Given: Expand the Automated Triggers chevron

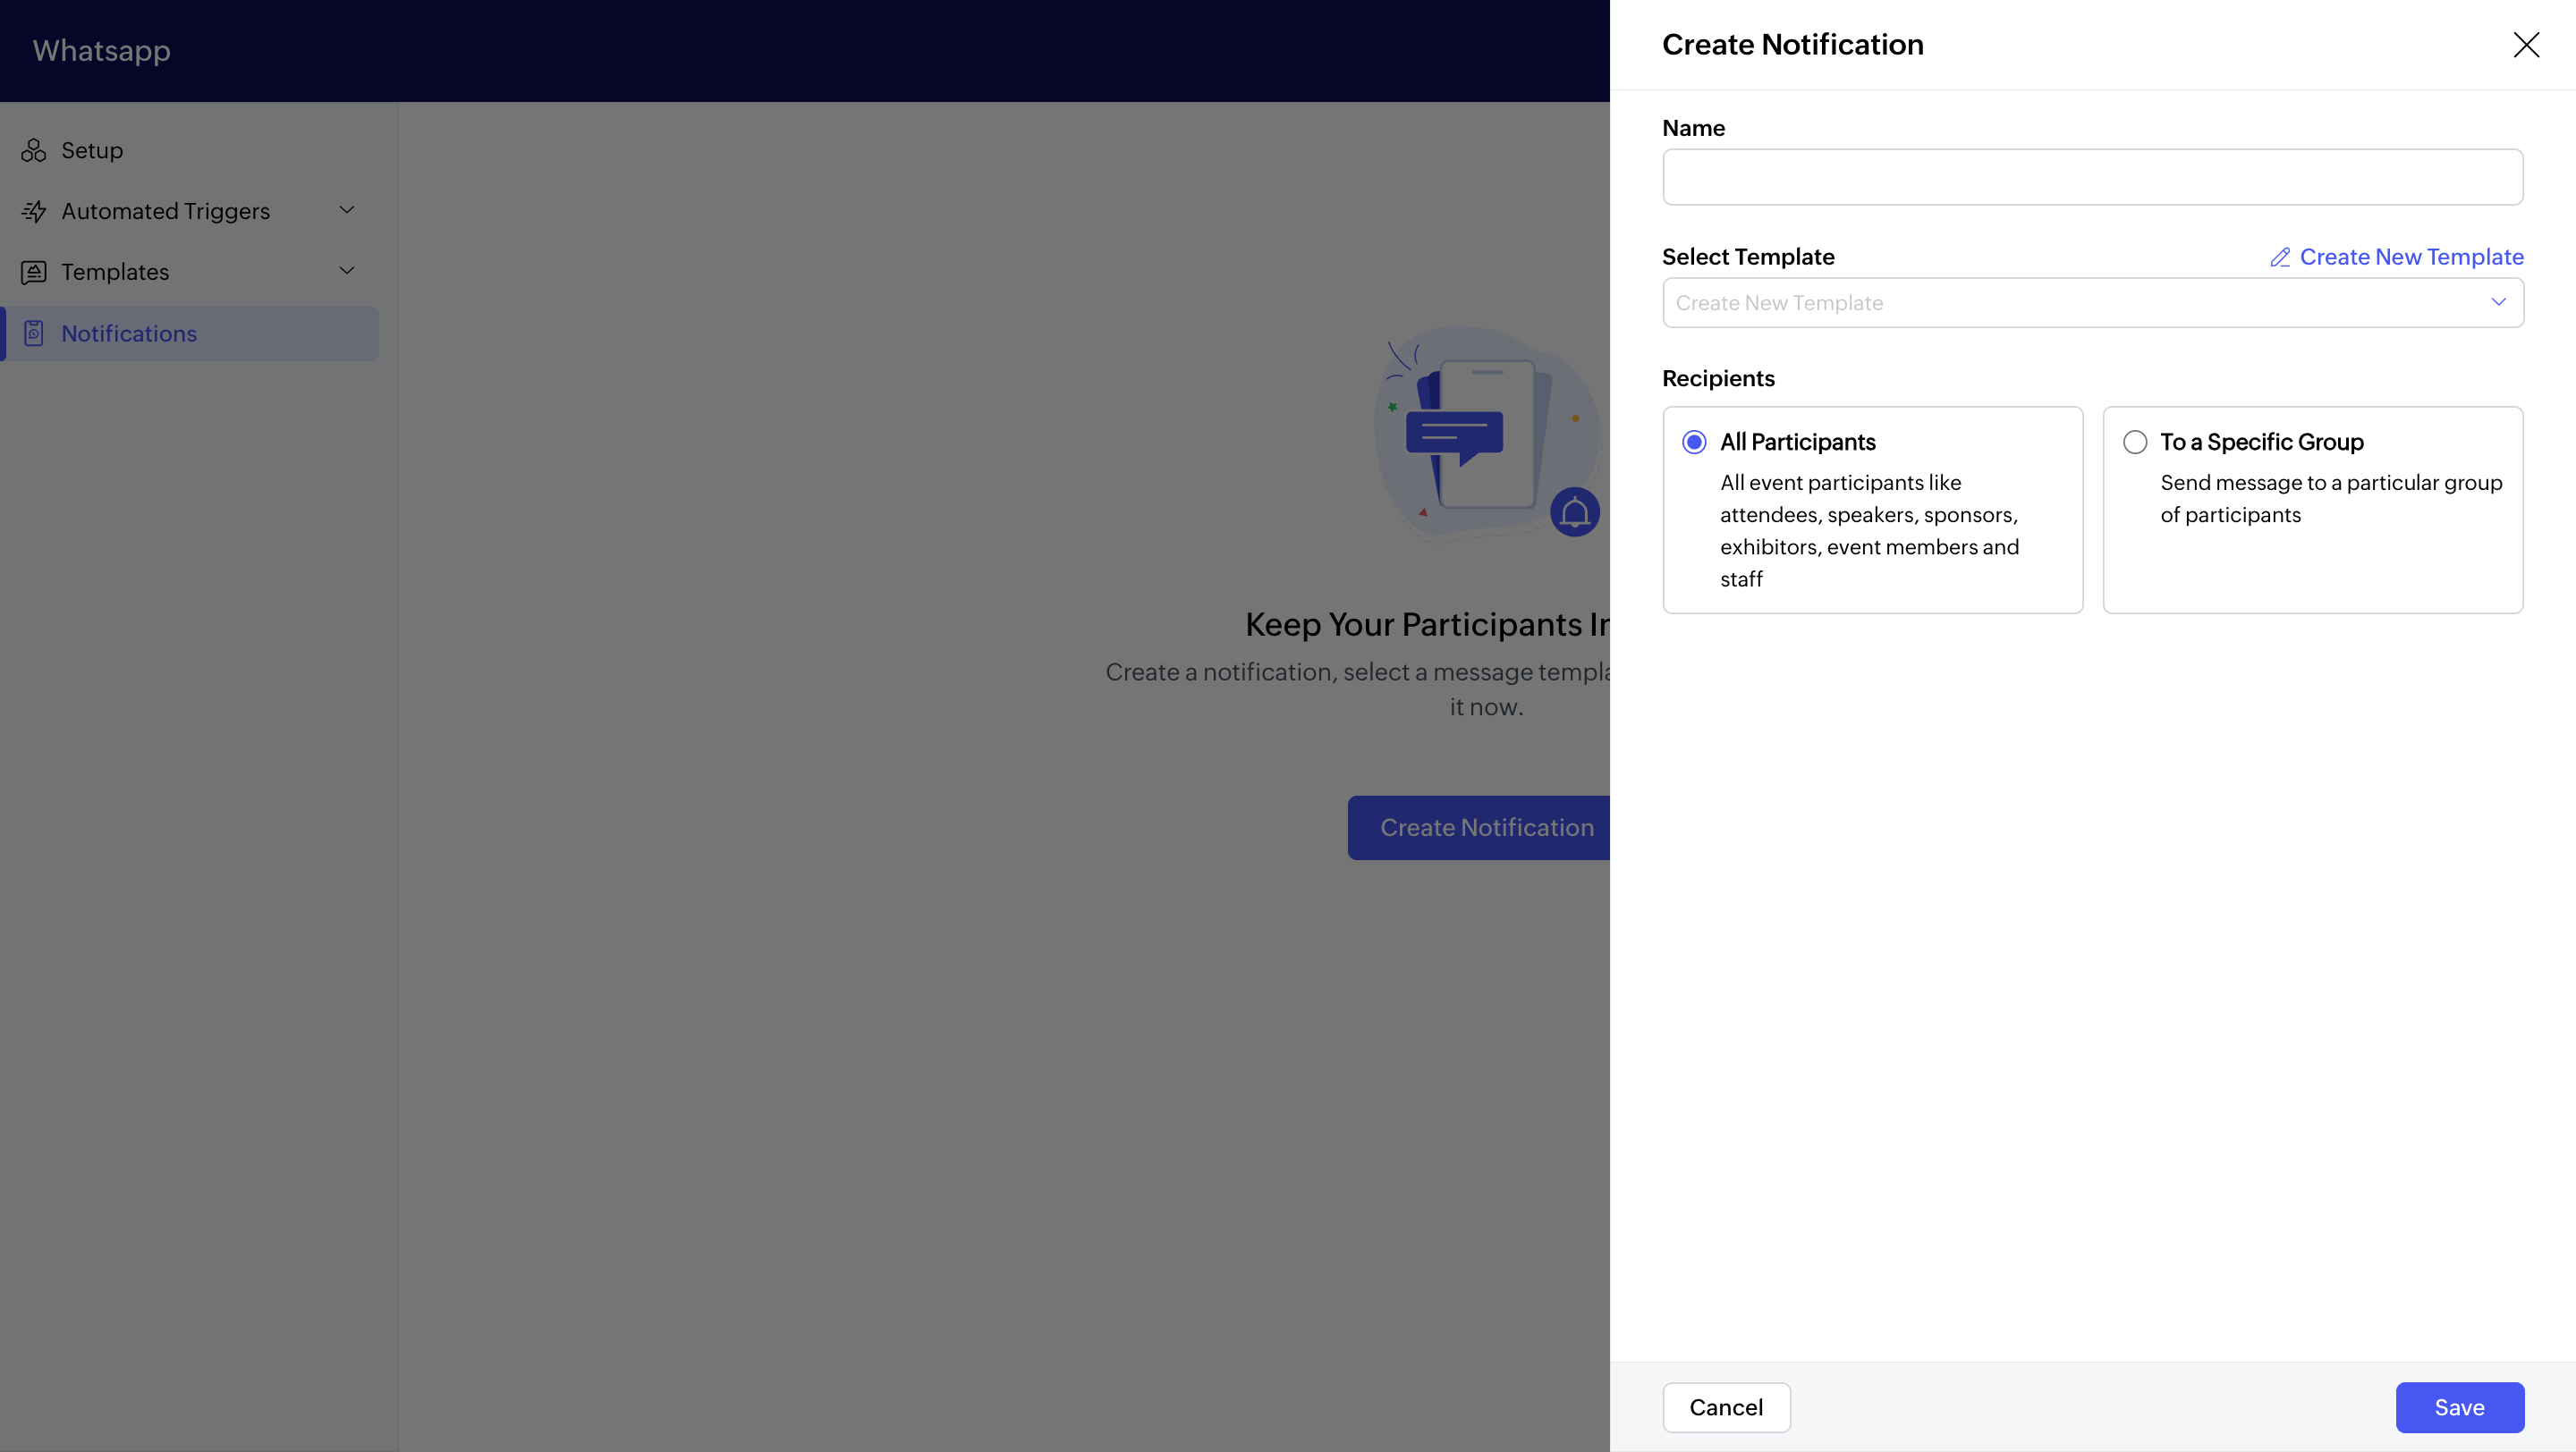Looking at the screenshot, I should click(x=347, y=211).
